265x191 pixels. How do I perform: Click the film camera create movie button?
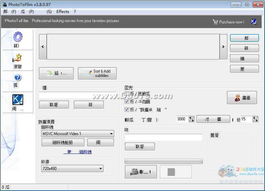[141, 172]
